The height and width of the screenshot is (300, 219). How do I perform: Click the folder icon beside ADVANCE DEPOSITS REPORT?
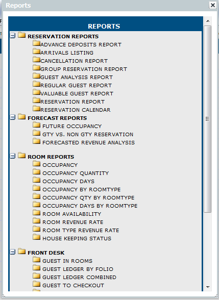[36, 43]
